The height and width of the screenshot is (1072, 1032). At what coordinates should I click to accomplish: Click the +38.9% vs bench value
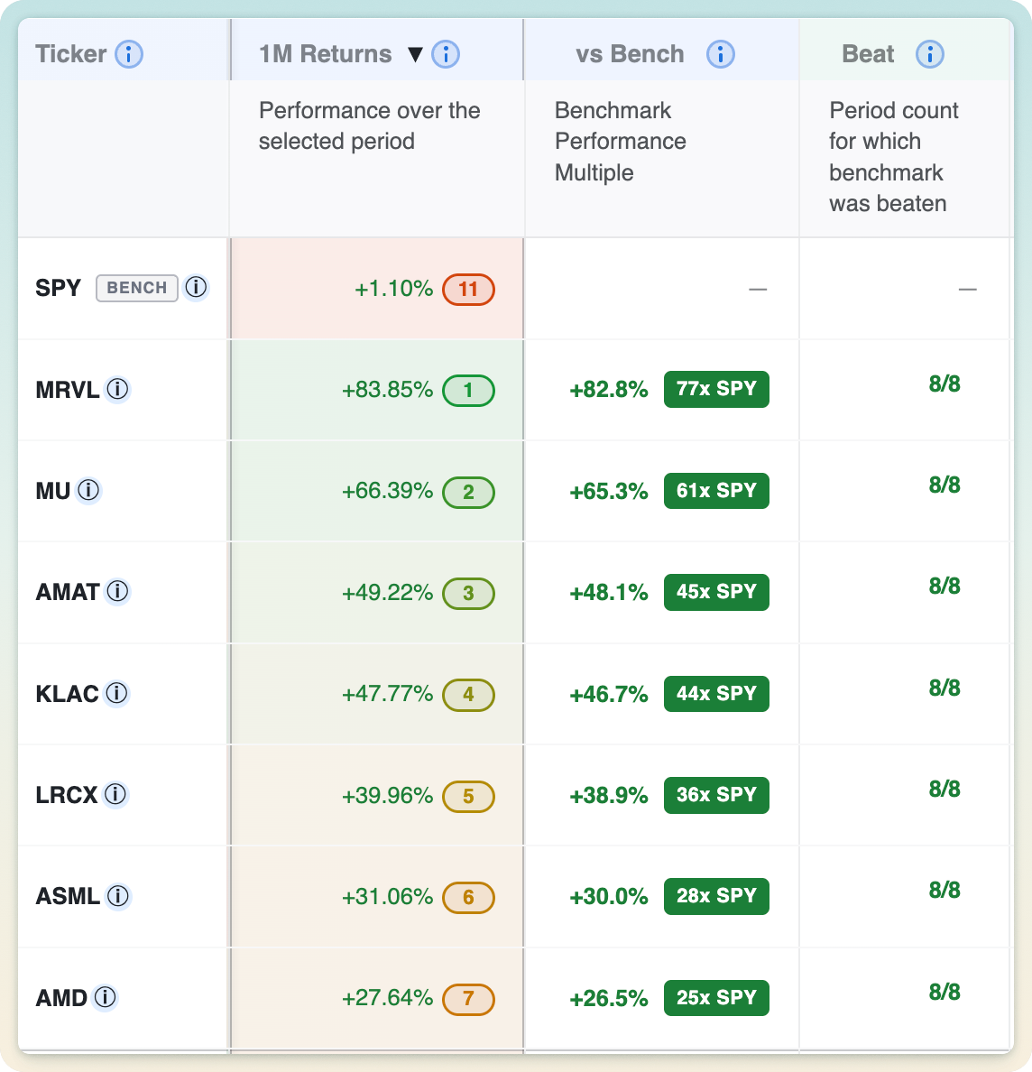(x=609, y=796)
